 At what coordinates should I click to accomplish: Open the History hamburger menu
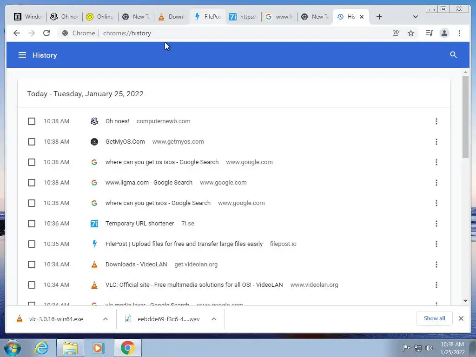22,55
